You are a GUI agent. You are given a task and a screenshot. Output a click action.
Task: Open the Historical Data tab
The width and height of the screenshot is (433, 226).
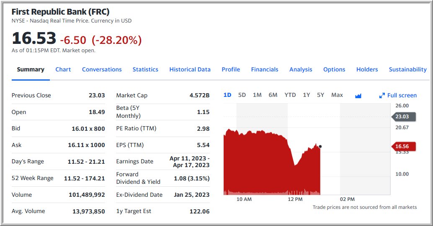tap(190, 69)
